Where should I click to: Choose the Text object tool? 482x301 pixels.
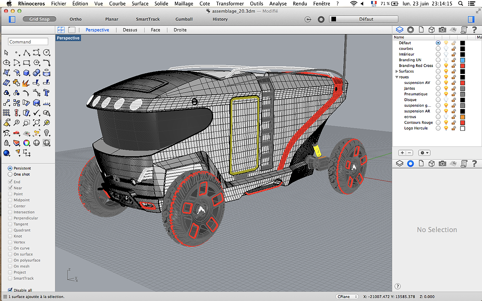pyautogui.click(x=46, y=93)
